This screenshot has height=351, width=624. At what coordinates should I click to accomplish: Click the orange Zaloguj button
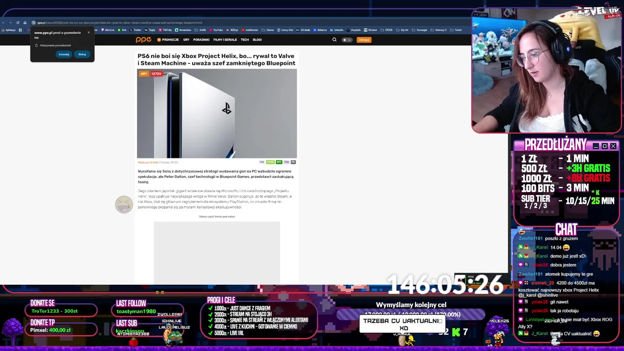[x=364, y=39]
